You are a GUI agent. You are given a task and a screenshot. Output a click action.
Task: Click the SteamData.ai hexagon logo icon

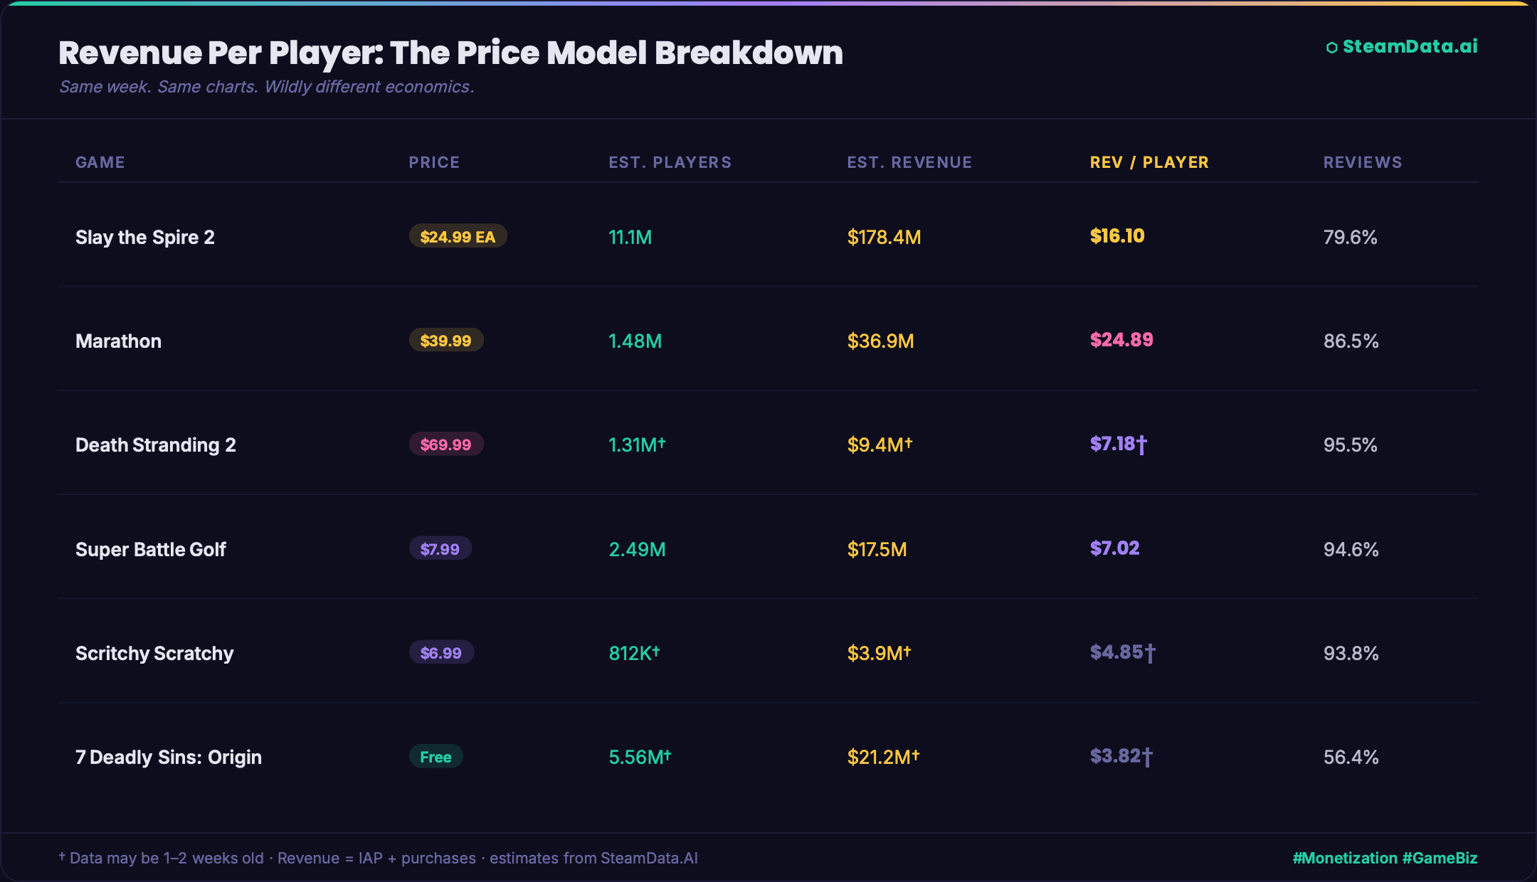[x=1331, y=48]
